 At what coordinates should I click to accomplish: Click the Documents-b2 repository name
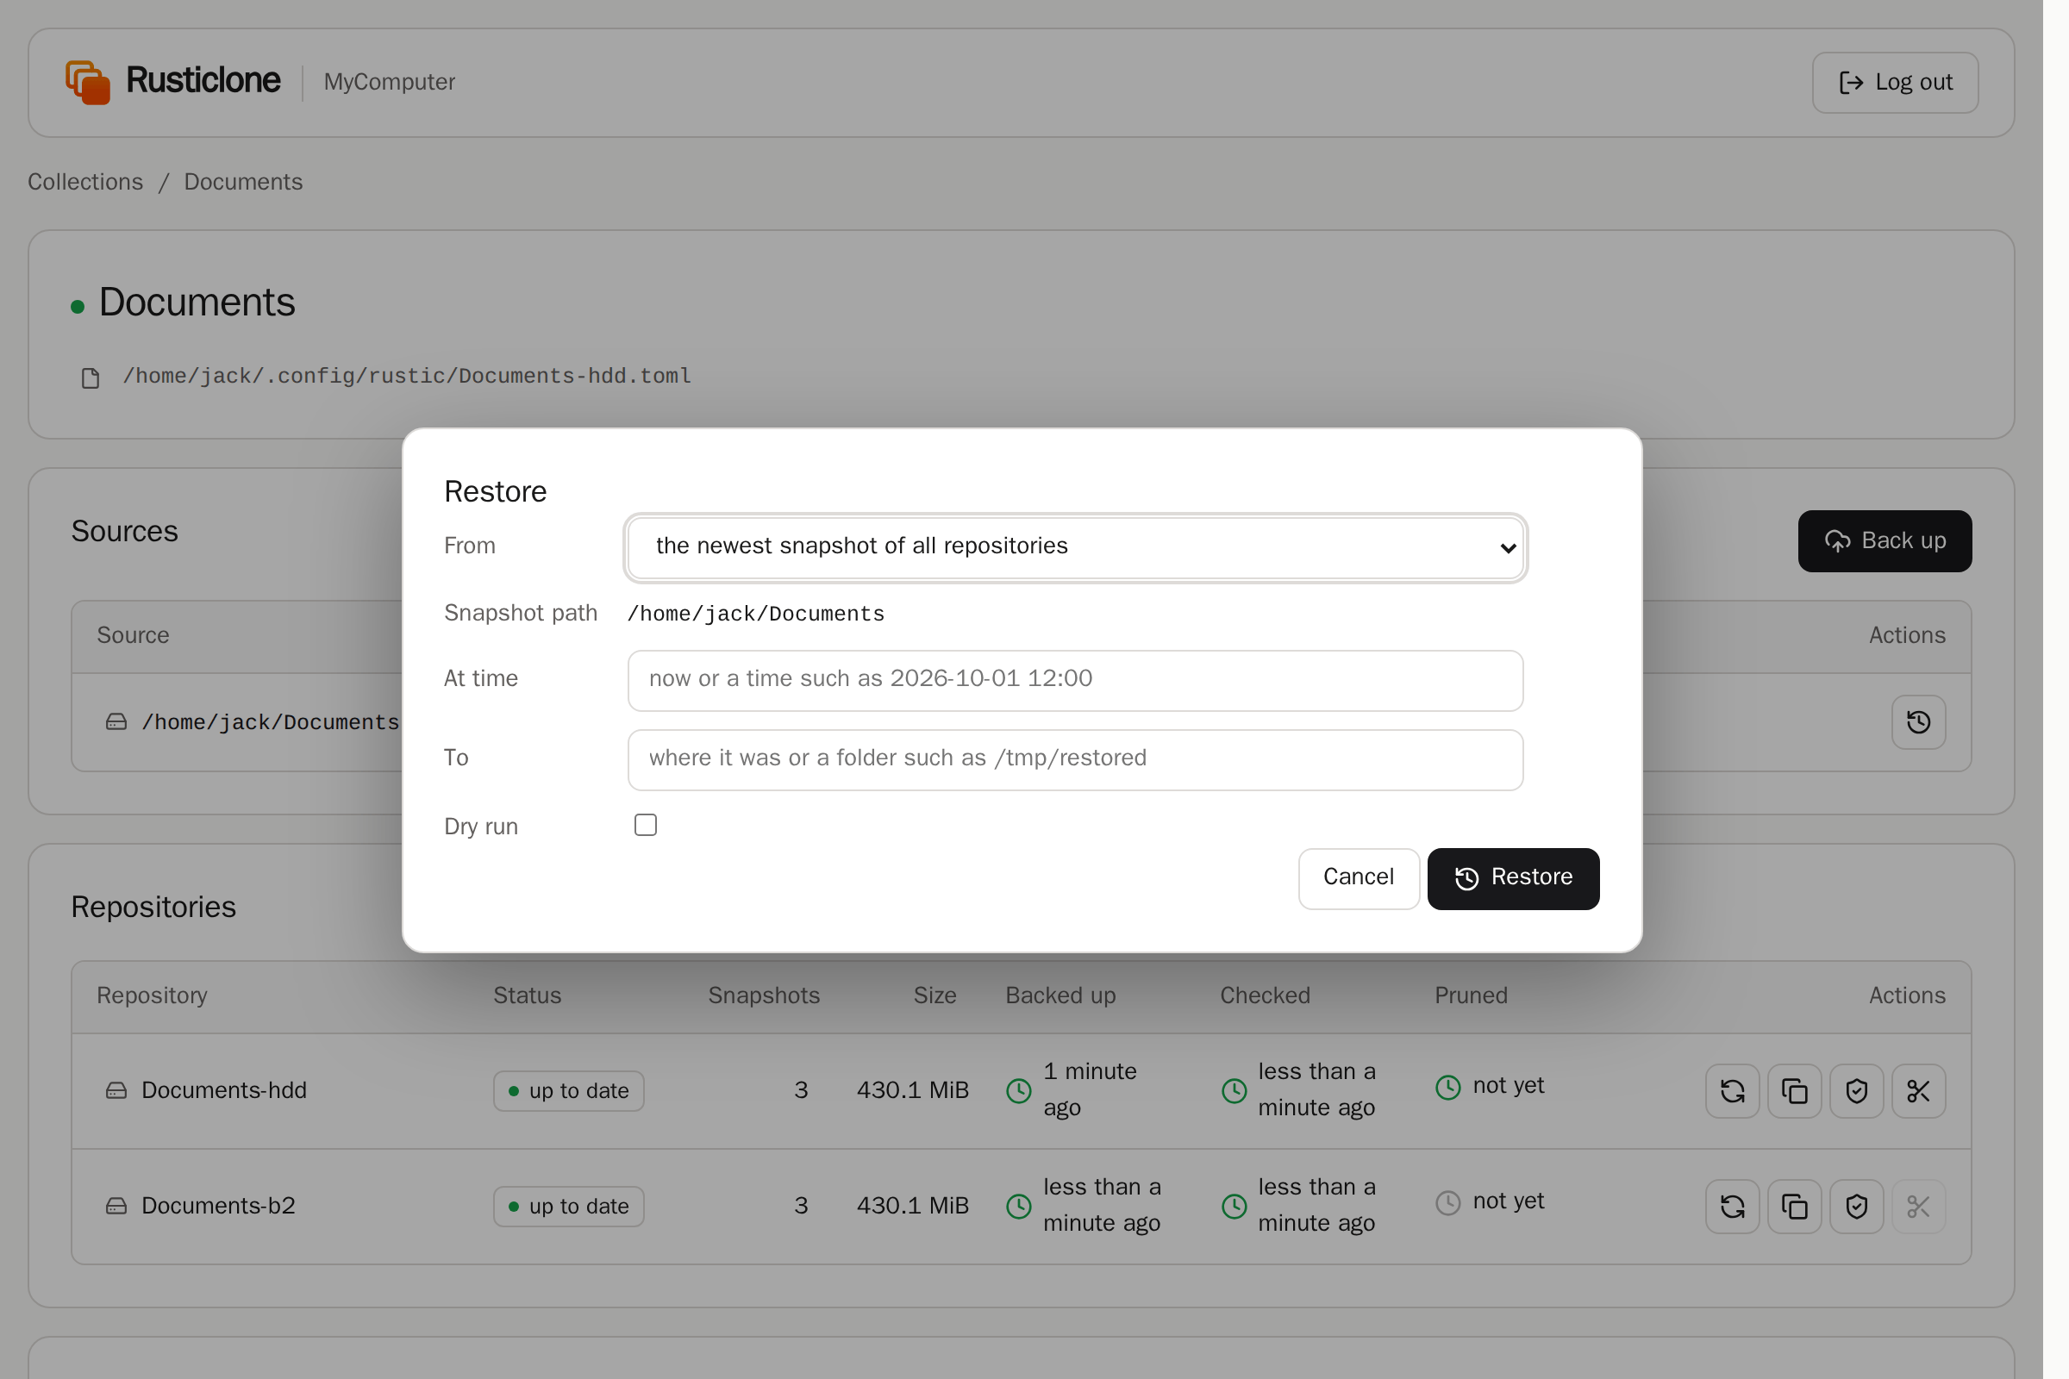218,1206
